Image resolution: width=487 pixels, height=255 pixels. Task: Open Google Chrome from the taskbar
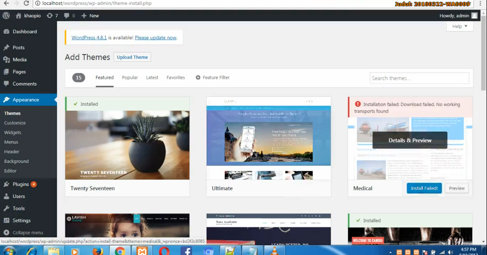[120, 250]
